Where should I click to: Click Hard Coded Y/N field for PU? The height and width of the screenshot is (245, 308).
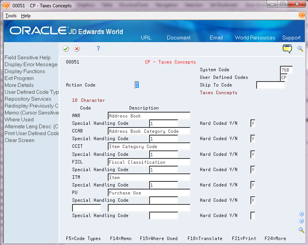pyautogui.click(x=253, y=200)
